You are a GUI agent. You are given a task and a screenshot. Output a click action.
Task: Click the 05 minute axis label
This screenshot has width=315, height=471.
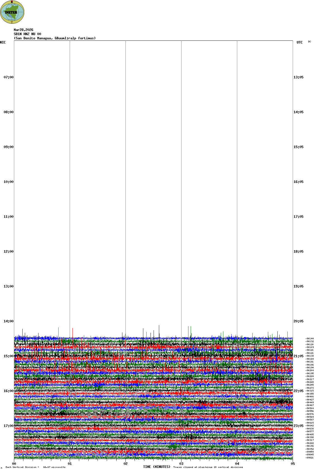point(292,464)
